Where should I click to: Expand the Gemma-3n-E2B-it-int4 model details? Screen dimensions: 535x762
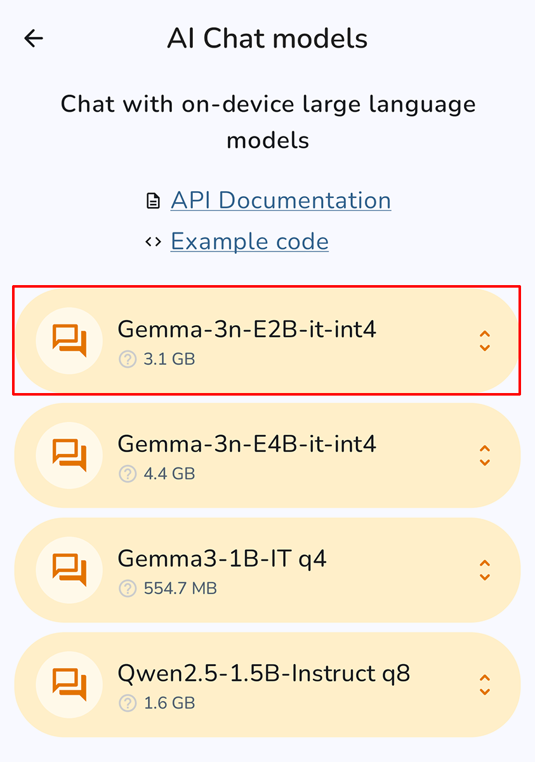point(484,341)
